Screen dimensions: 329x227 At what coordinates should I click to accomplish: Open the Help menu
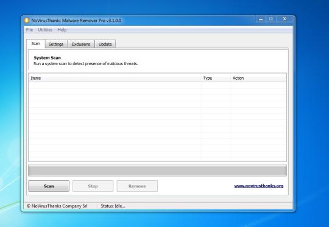click(x=62, y=30)
